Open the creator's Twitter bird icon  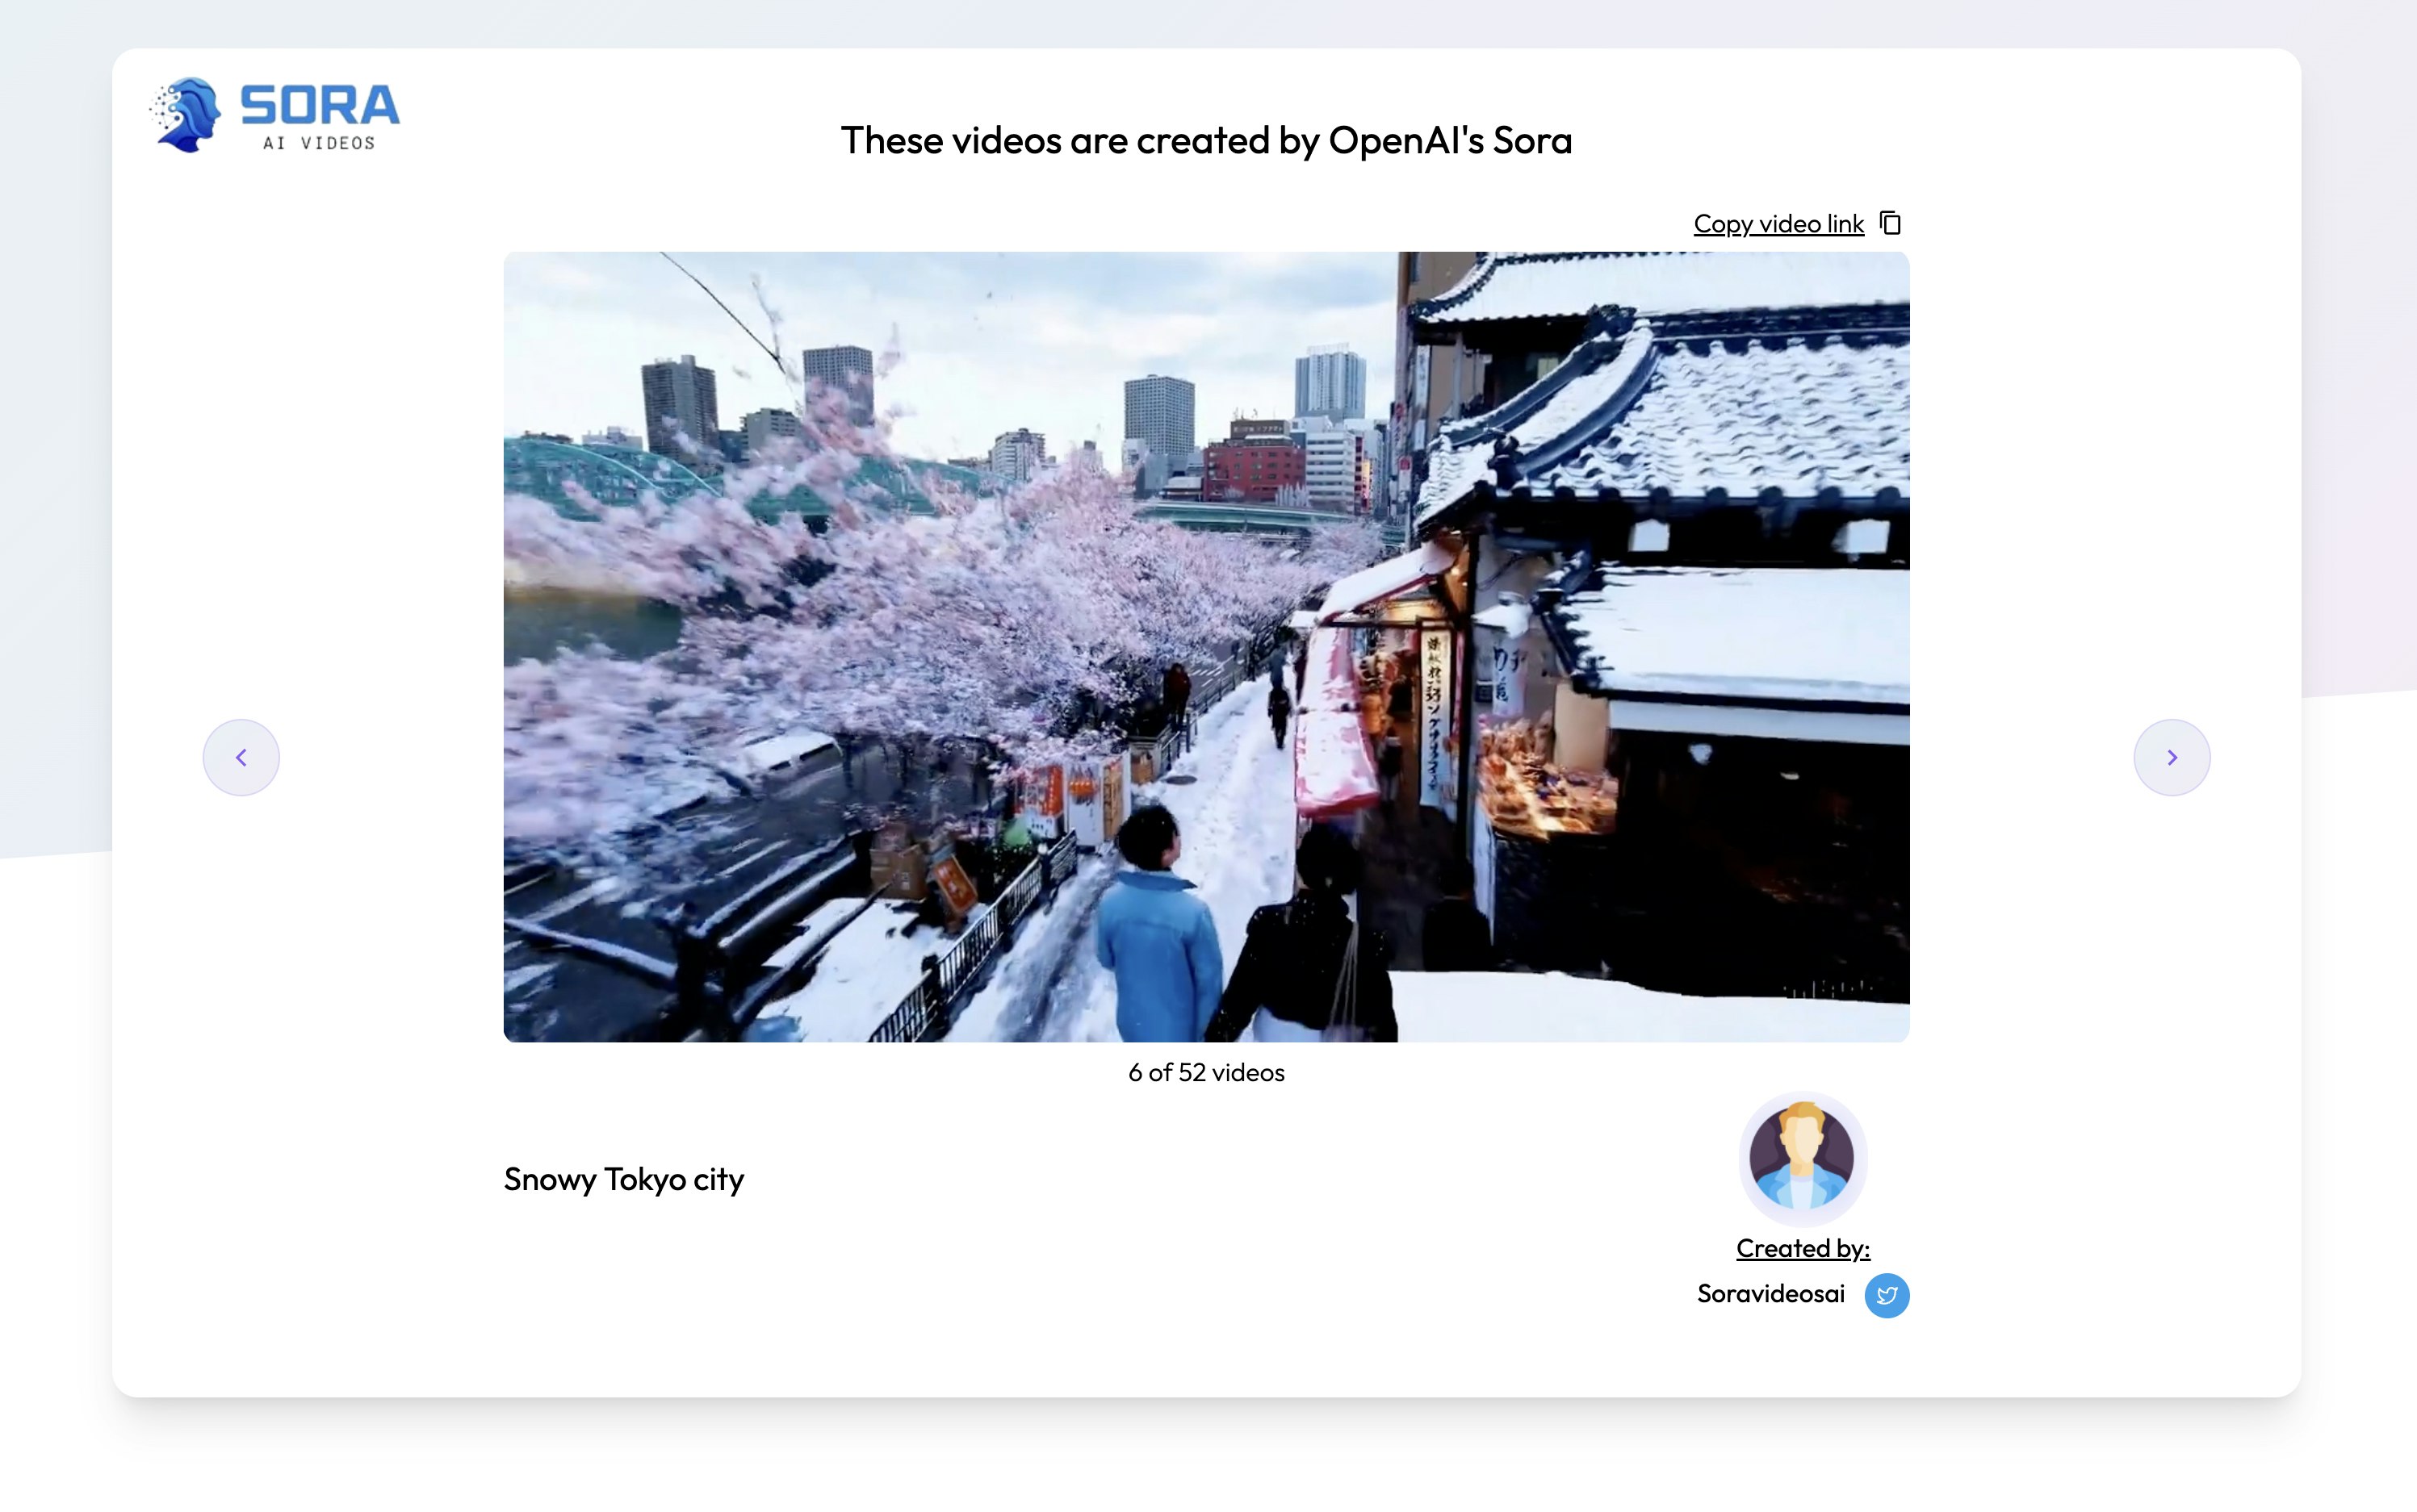point(1886,1295)
